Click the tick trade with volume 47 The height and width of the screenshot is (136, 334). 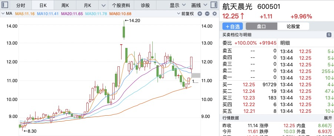point(306,91)
